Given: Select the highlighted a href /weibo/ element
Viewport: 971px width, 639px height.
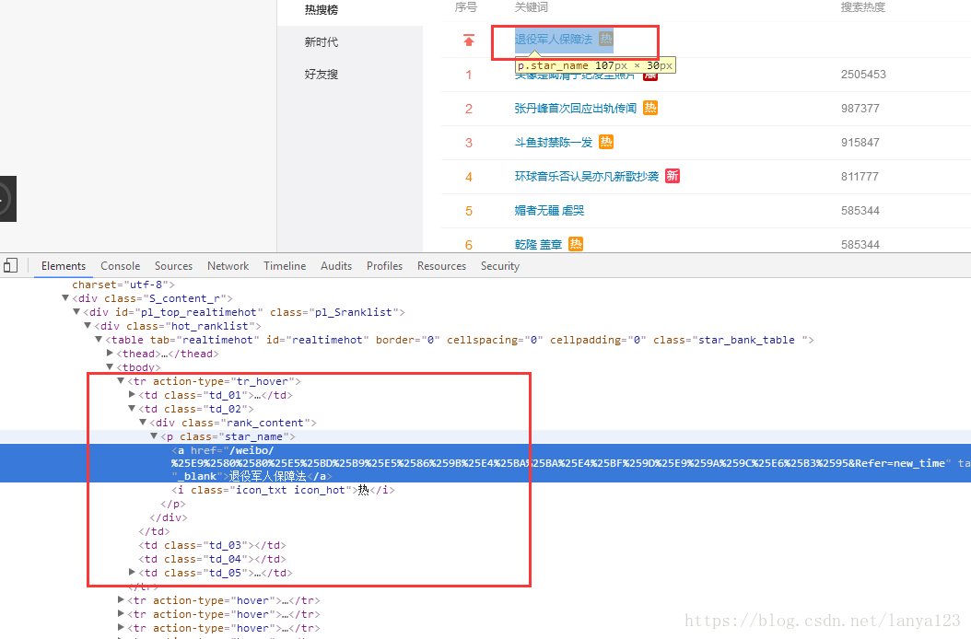Looking at the screenshot, I should click(x=485, y=463).
